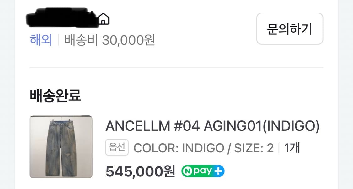Click the Npay plus badge
Viewport: 353px width, 189px height.
coord(203,171)
